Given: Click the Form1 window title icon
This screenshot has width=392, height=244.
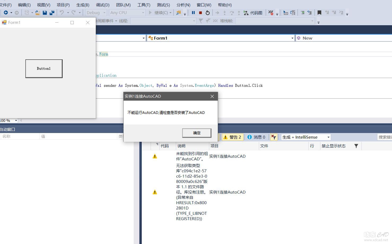Looking at the screenshot, I should pyautogui.click(x=4, y=23).
